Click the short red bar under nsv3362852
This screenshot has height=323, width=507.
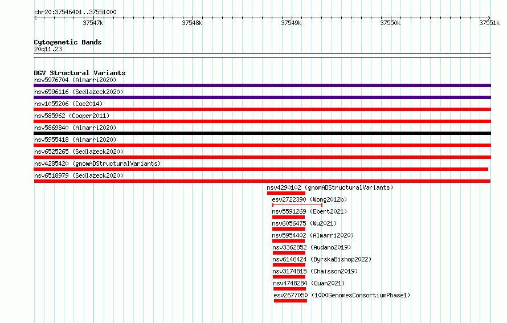(x=289, y=253)
